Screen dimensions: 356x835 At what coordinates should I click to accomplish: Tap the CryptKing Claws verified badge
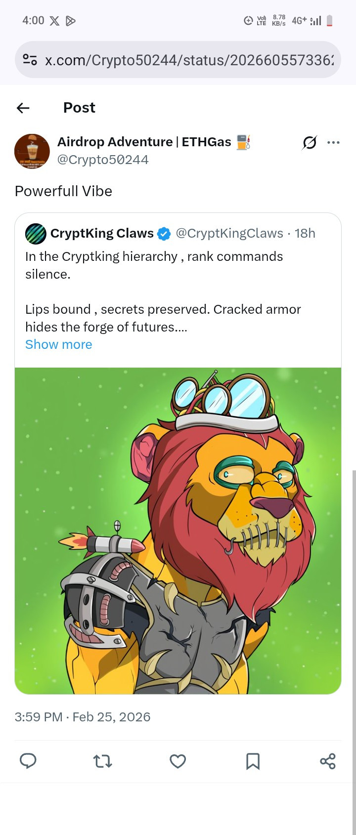pos(164,234)
